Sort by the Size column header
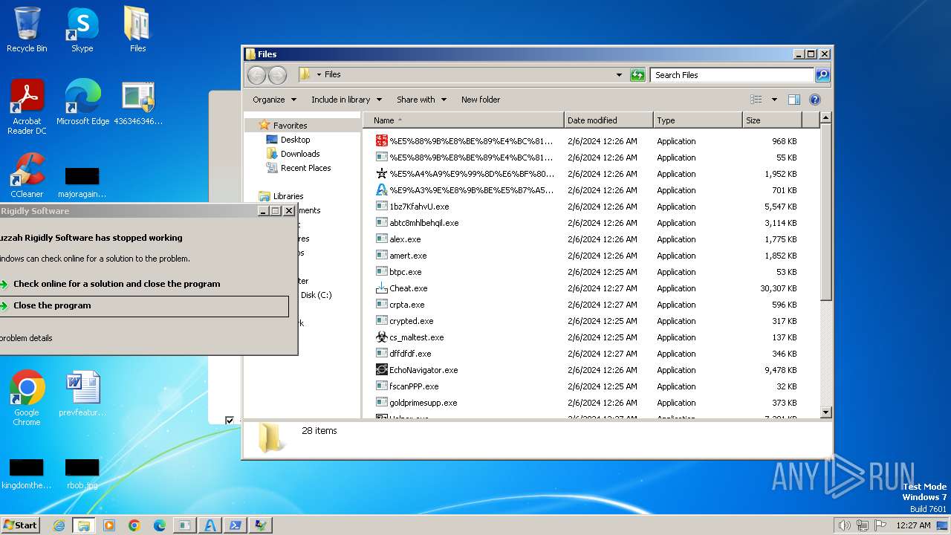The image size is (951, 535). click(x=773, y=120)
